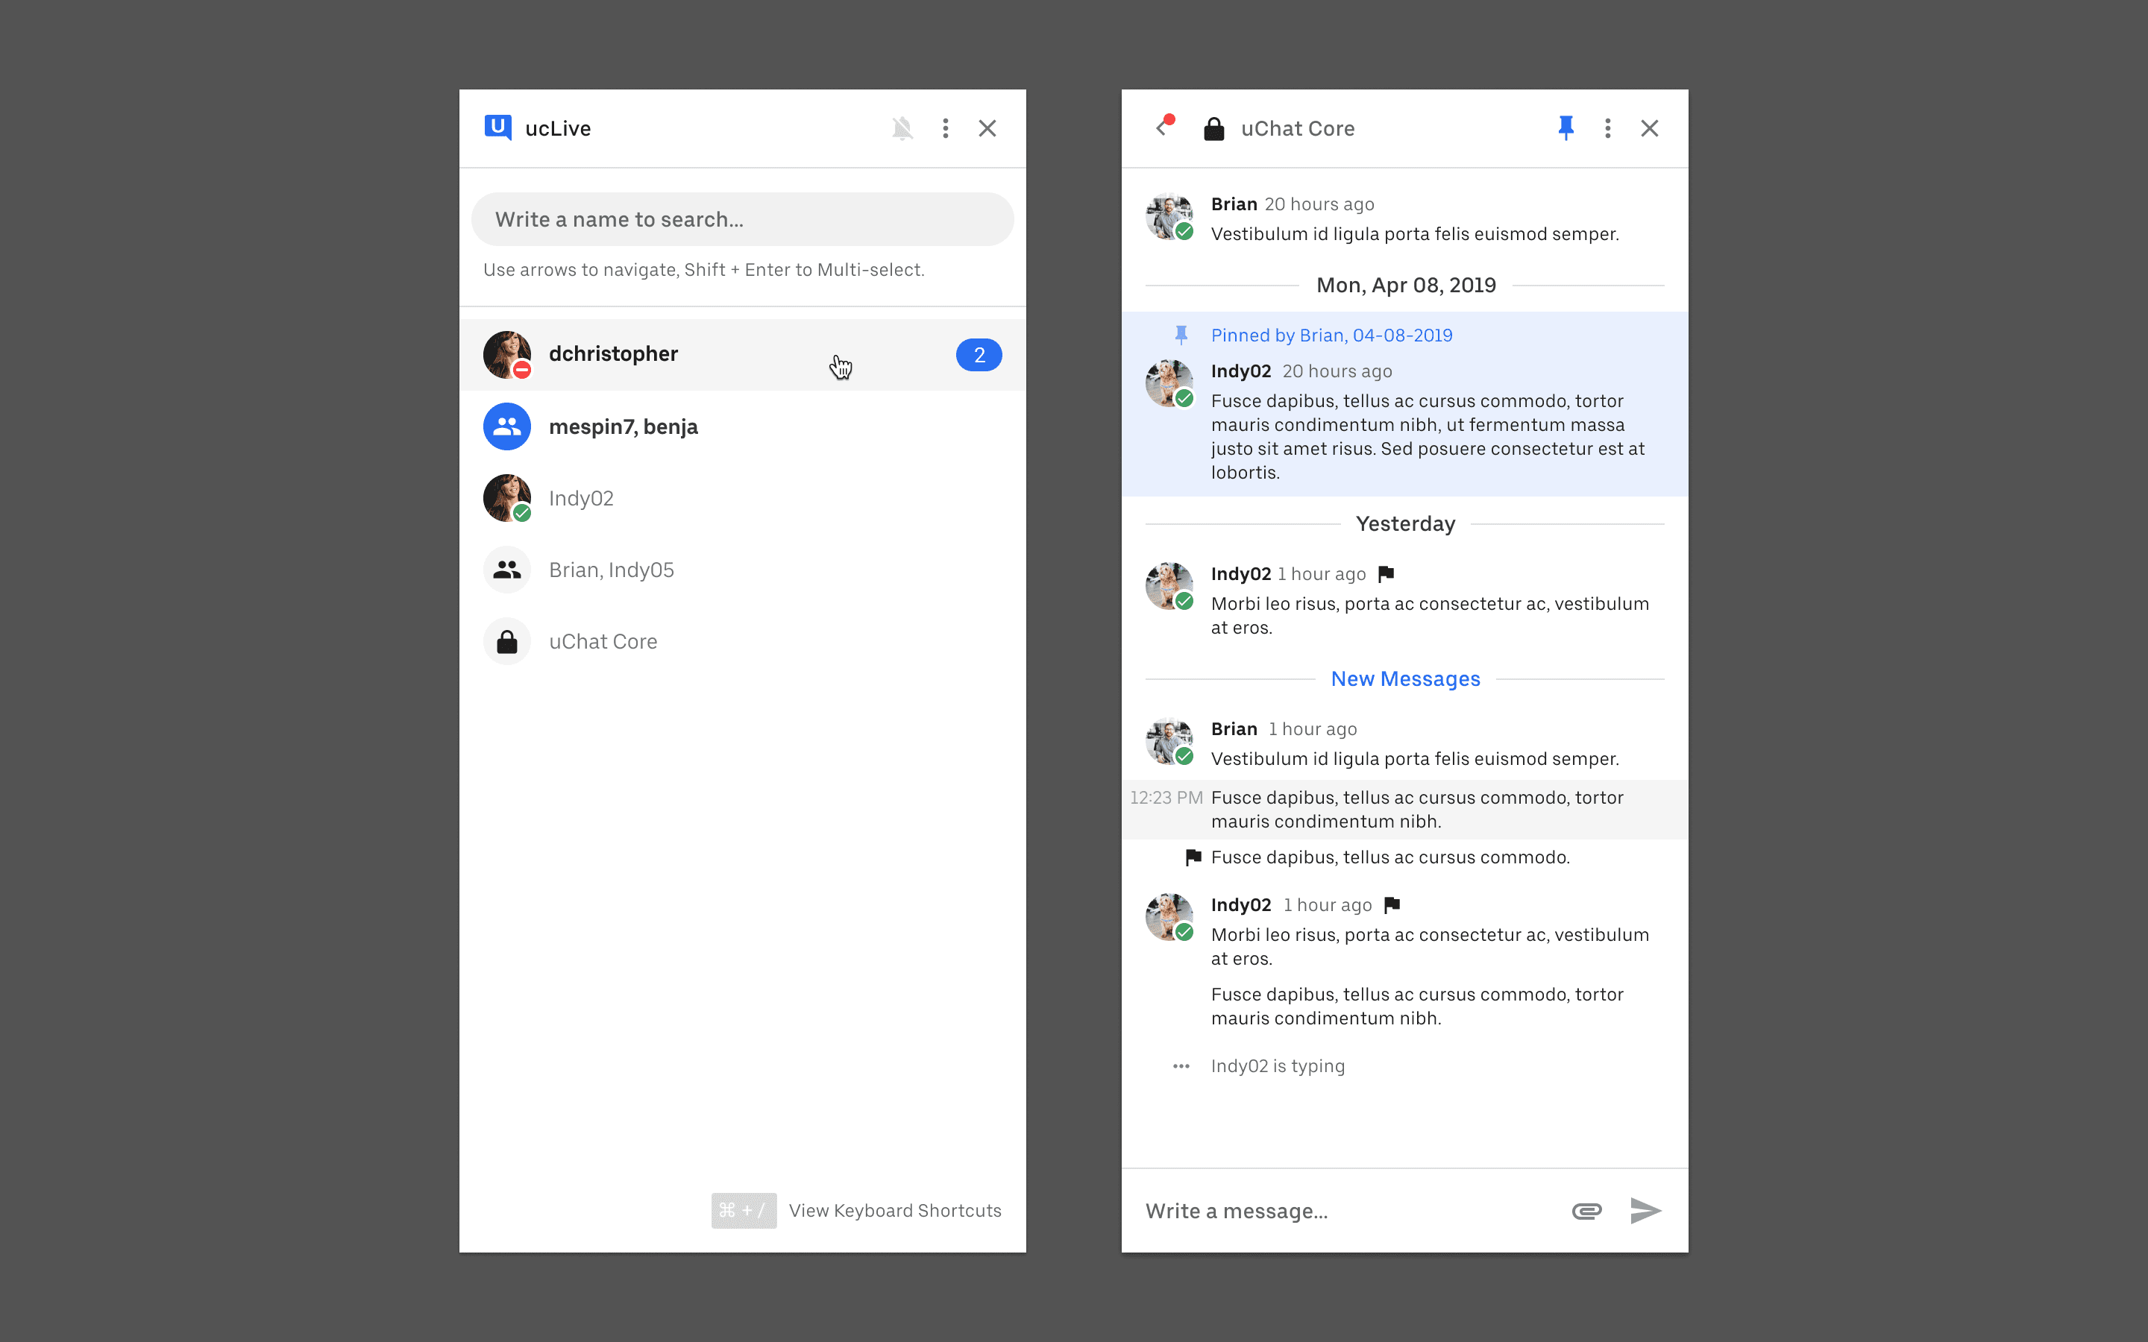
Task: Open the Indy02 conversation in the list
Action: 742,498
